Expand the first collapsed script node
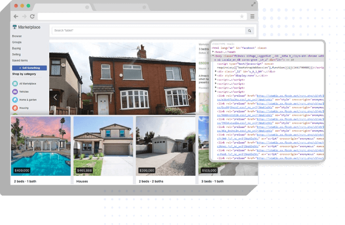The image size is (345, 225). [215, 80]
